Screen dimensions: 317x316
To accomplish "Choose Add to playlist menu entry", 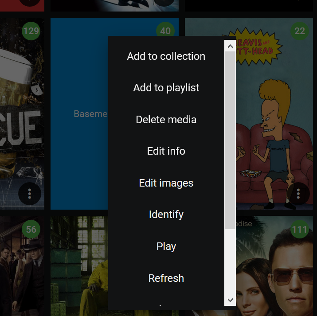I will (x=166, y=88).
